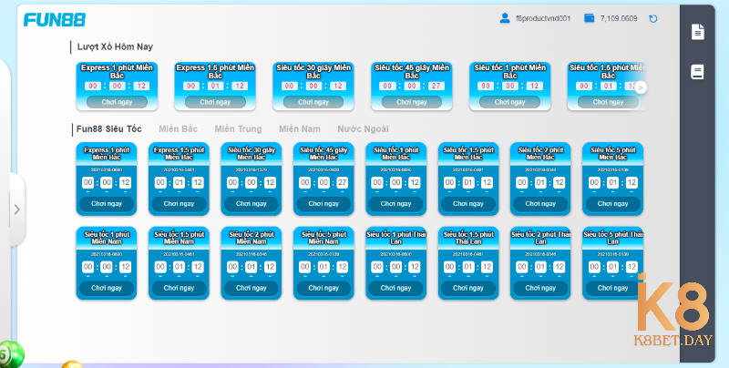Play Siêu tốc 1 phút Thái Lan now

395,288
